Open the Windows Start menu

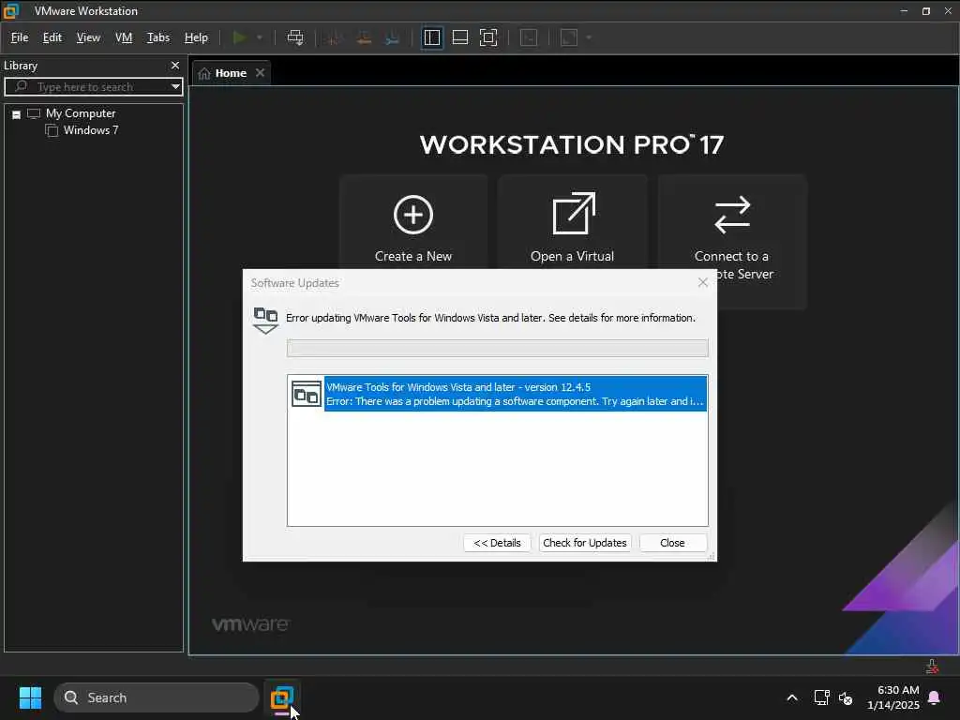coord(30,697)
